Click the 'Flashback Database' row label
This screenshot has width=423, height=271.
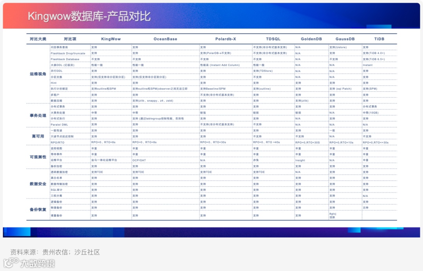tap(65, 59)
